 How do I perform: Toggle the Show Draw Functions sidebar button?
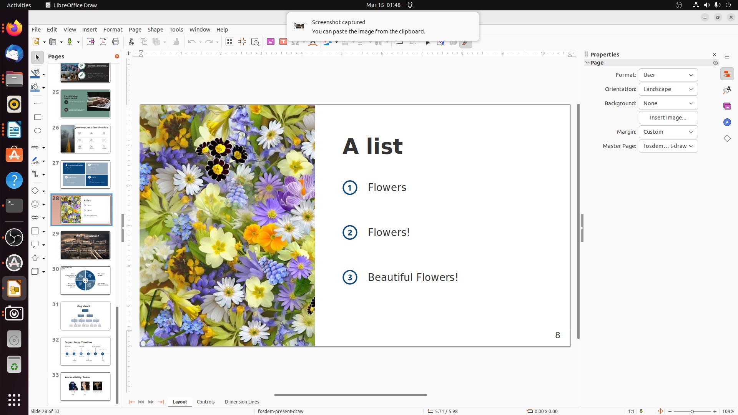tap(465, 41)
